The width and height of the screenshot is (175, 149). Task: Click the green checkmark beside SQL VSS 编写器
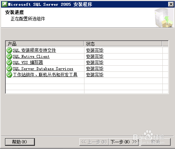pyautogui.click(x=9, y=62)
